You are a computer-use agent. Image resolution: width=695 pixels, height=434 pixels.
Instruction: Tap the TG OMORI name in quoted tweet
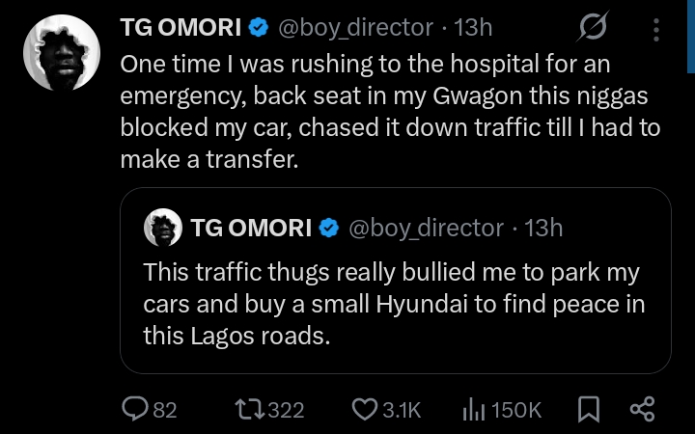[x=251, y=229]
